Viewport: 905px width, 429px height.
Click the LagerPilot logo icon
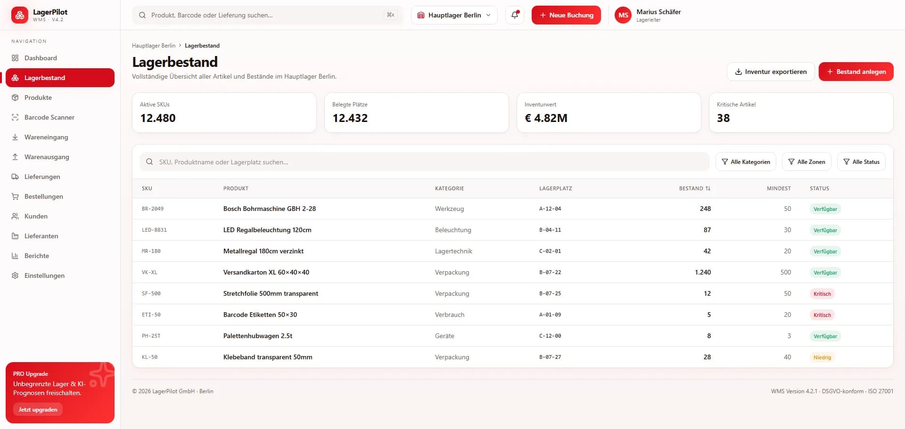(x=20, y=15)
